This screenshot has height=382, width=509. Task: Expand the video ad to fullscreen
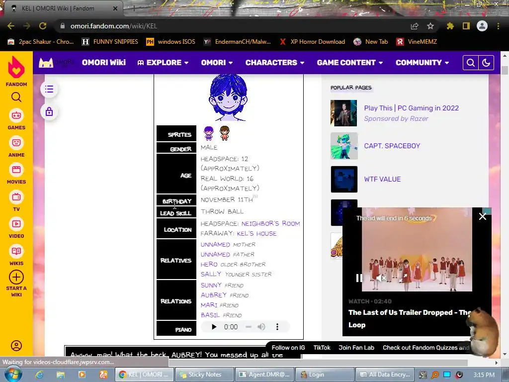[x=403, y=278]
